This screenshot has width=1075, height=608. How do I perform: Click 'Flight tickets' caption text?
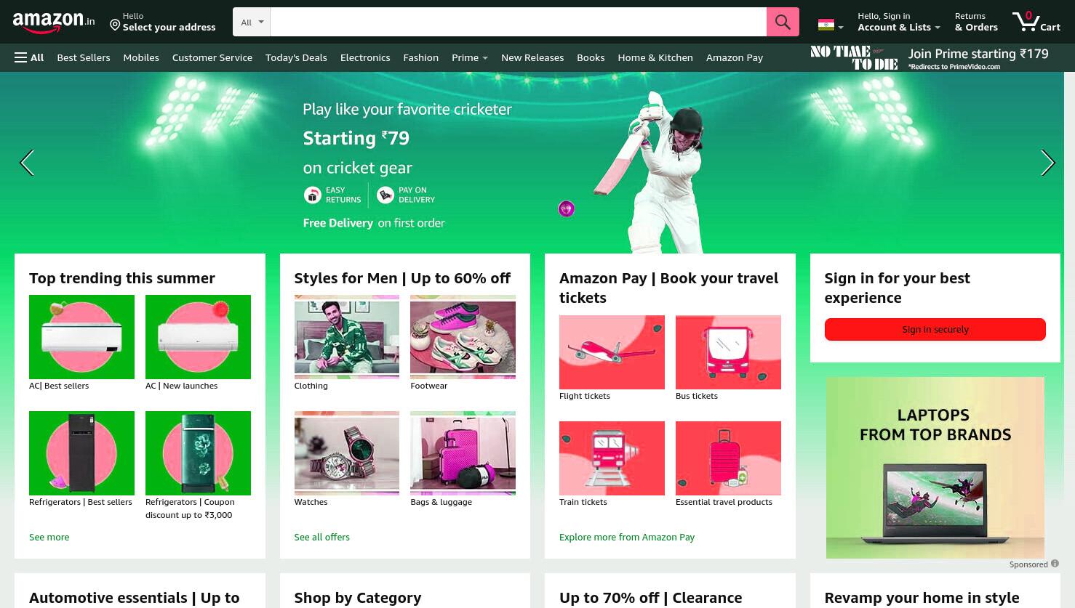[x=585, y=396]
